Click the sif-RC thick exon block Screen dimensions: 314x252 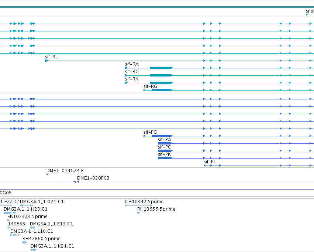(161, 76)
